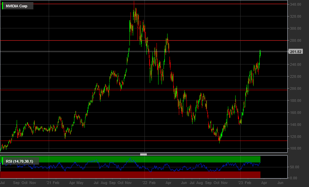
Task: Click the May label on time axis
Action: 80,183
